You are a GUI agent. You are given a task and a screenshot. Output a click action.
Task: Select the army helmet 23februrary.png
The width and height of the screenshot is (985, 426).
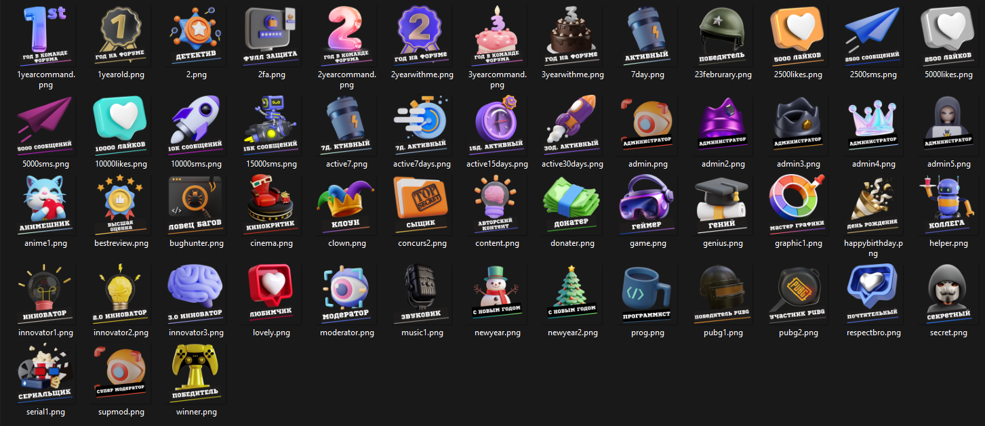(x=723, y=36)
